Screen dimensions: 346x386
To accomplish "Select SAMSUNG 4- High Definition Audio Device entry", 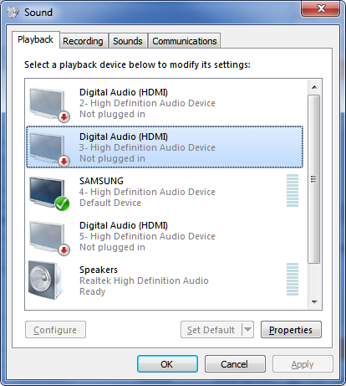I will coord(165,192).
